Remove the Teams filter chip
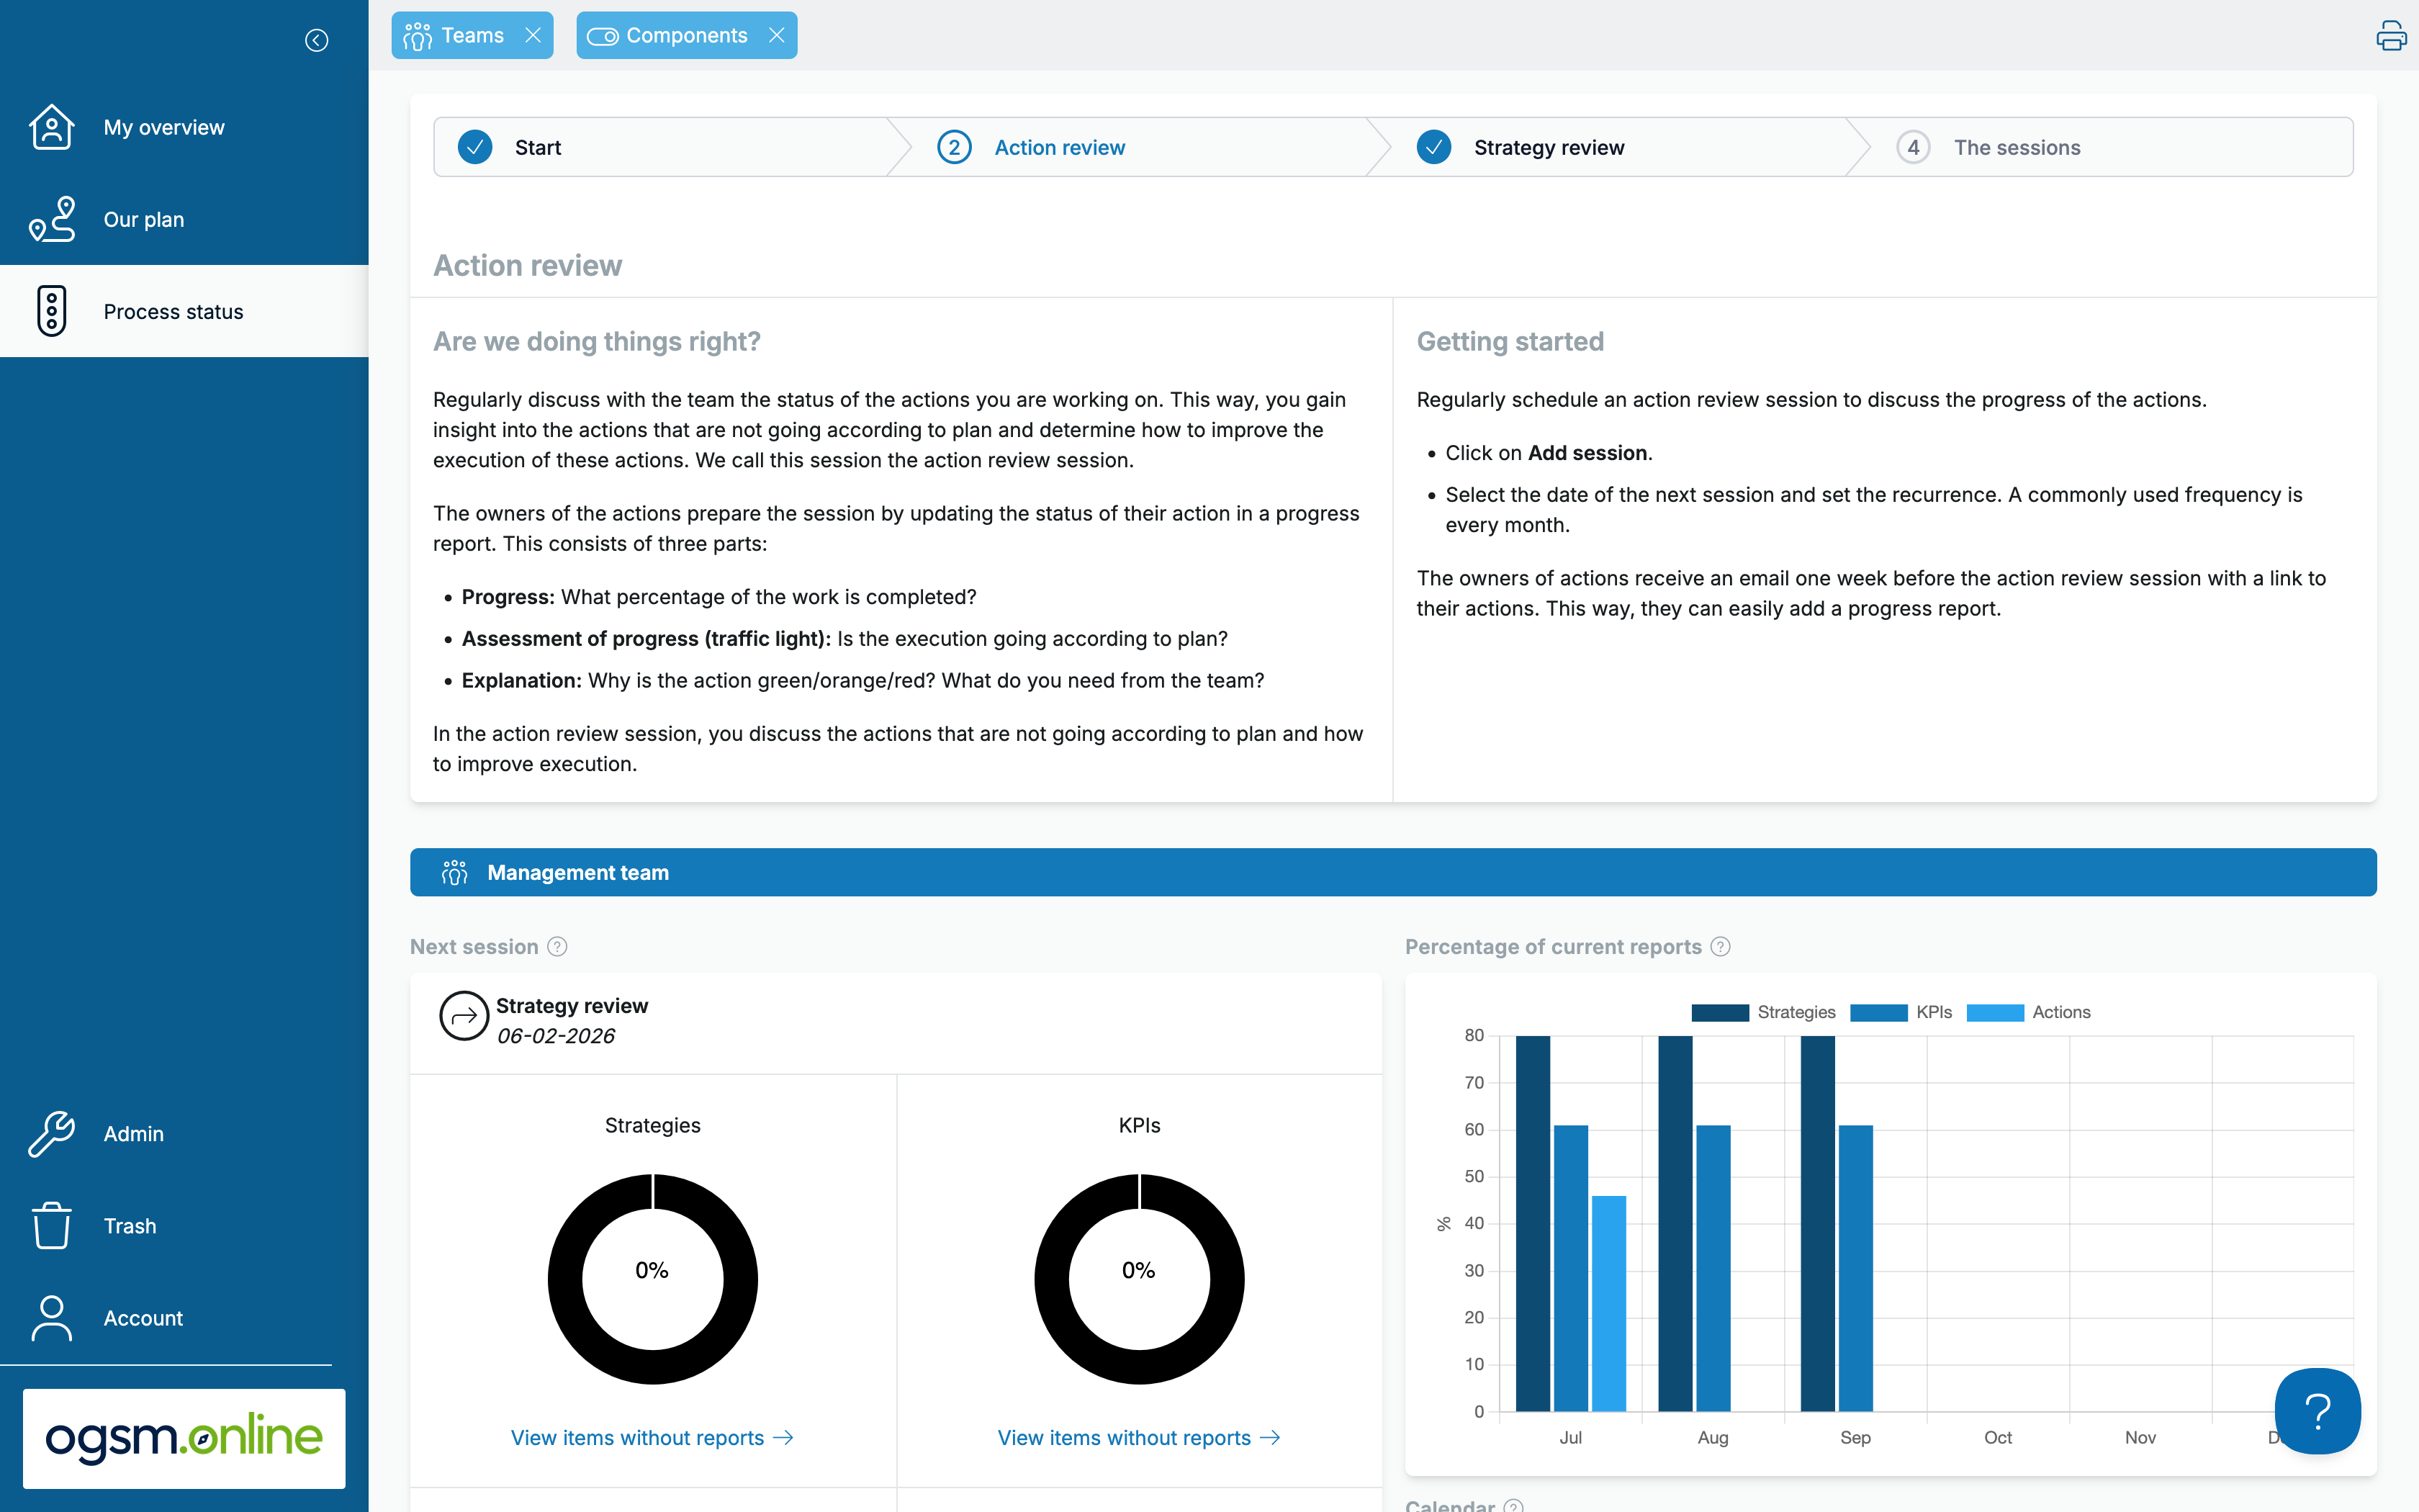This screenshot has width=2419, height=1512. (x=533, y=35)
